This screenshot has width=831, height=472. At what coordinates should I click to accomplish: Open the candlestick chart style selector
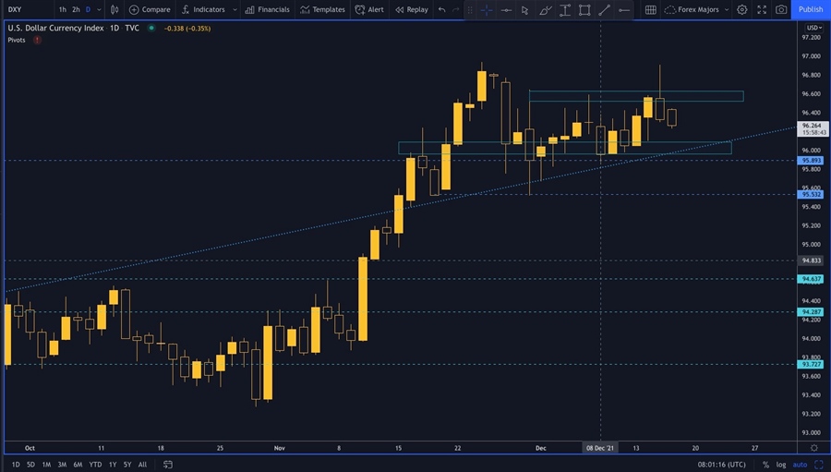116,9
